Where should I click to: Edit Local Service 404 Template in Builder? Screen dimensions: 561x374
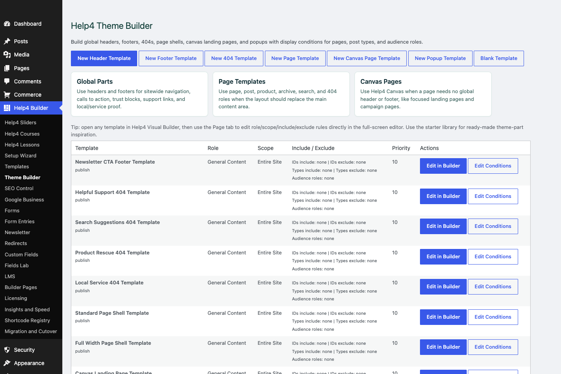443,287
